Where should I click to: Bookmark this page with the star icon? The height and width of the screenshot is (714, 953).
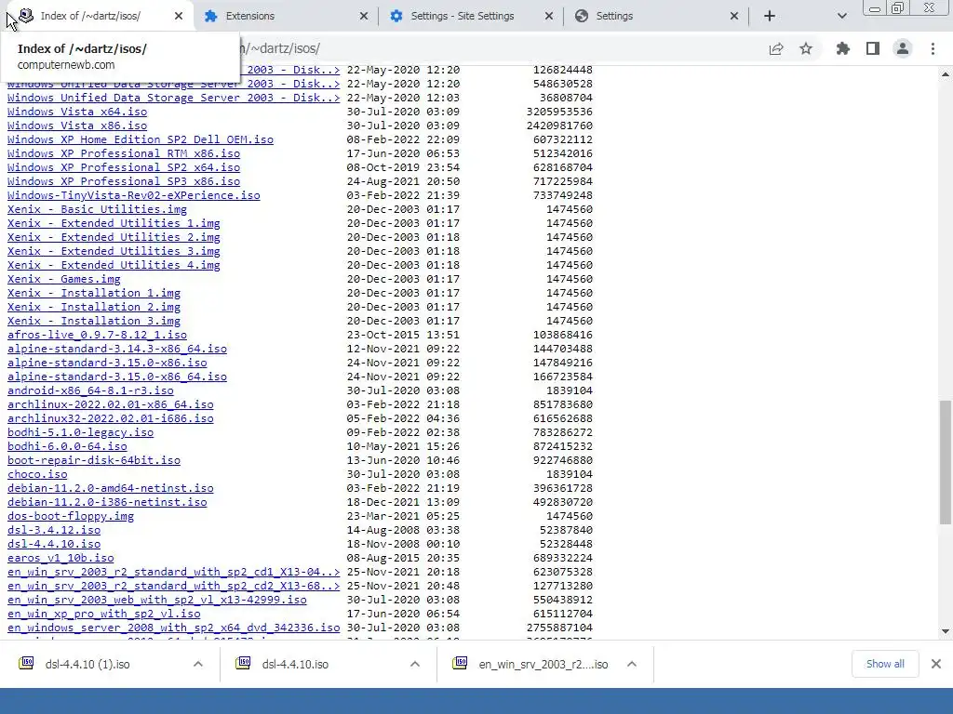point(806,48)
